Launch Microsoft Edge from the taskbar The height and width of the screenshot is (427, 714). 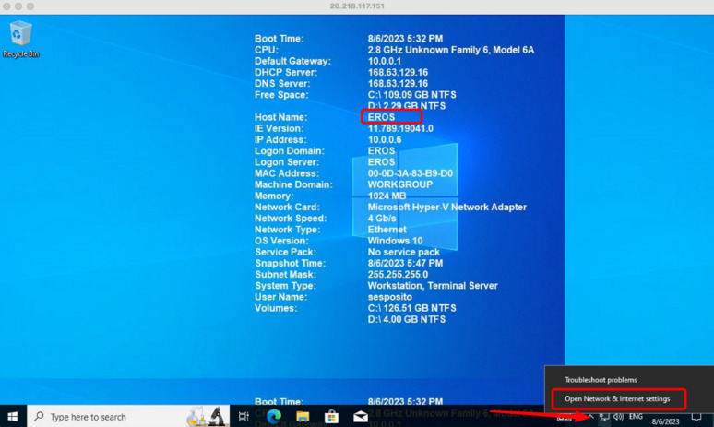[x=274, y=417]
